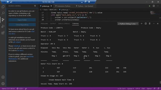Open the feedback icon in status bar

[154, 88]
